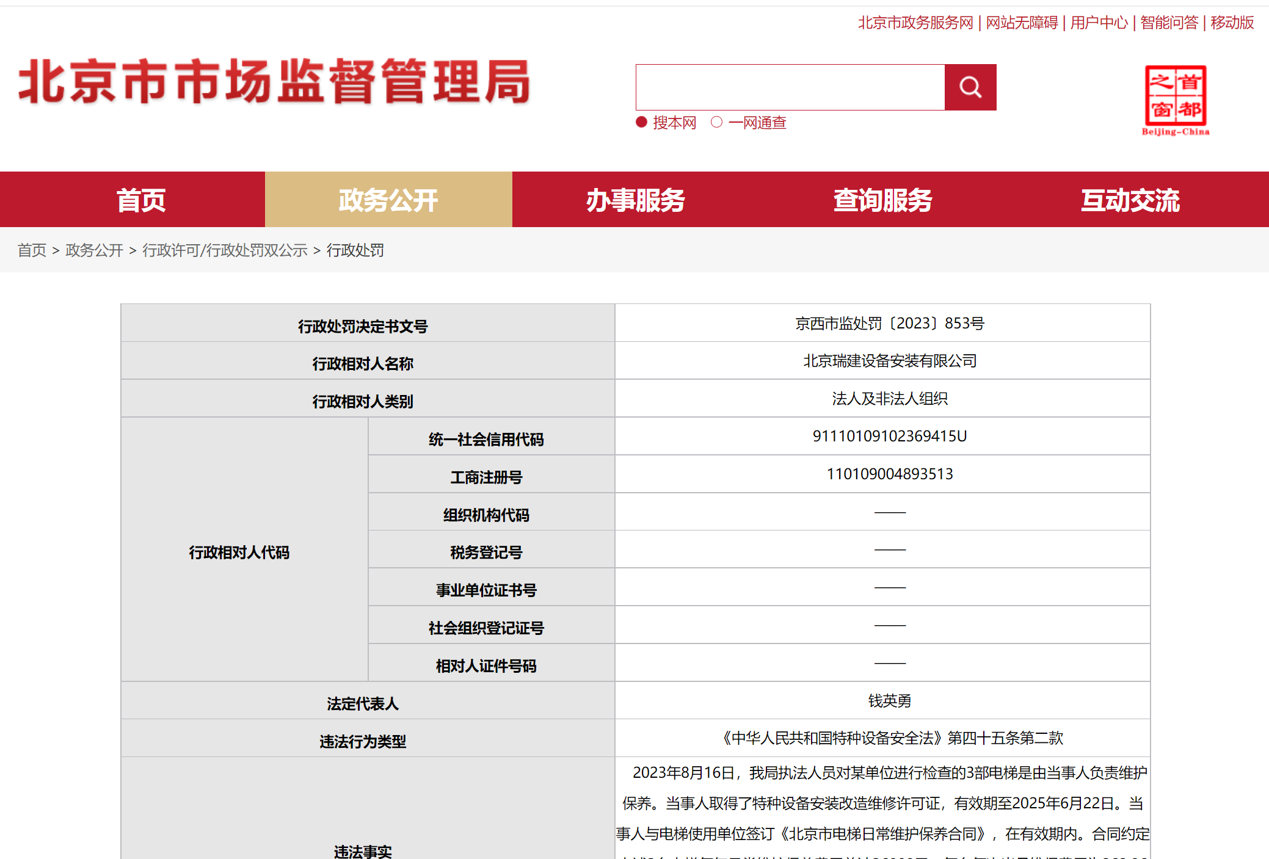The width and height of the screenshot is (1269, 859).
Task: Click the 行政相对人名称 header cell
Action: [x=368, y=361]
